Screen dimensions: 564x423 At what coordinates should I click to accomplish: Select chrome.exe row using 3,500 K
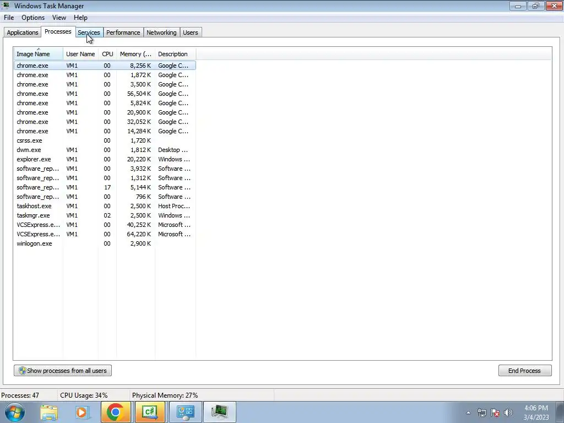click(105, 84)
